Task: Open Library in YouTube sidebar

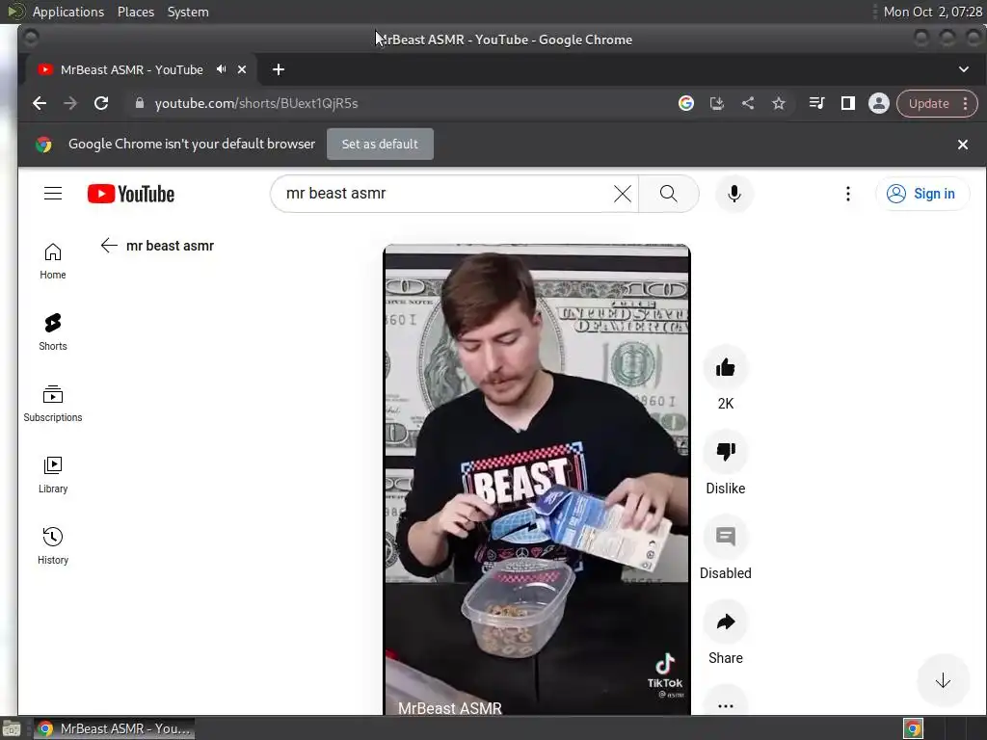Action: [x=53, y=474]
